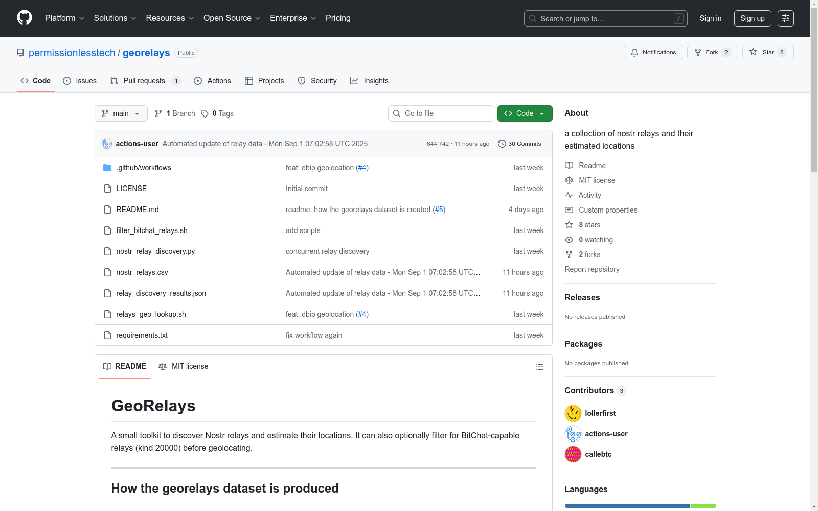
Task: Go to the Security tab
Action: click(317, 81)
